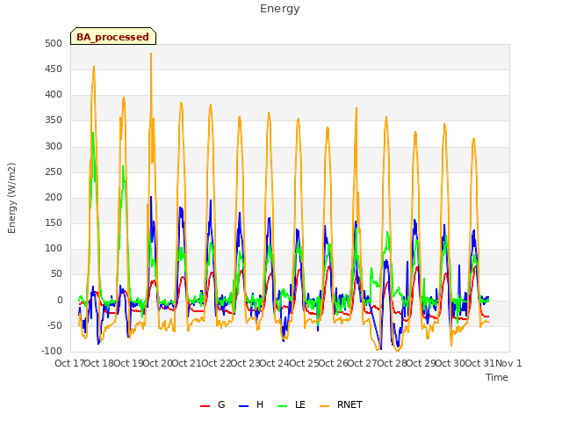Click the orange RNET legend color marker
This screenshot has width=562, height=422.
pyautogui.click(x=324, y=406)
